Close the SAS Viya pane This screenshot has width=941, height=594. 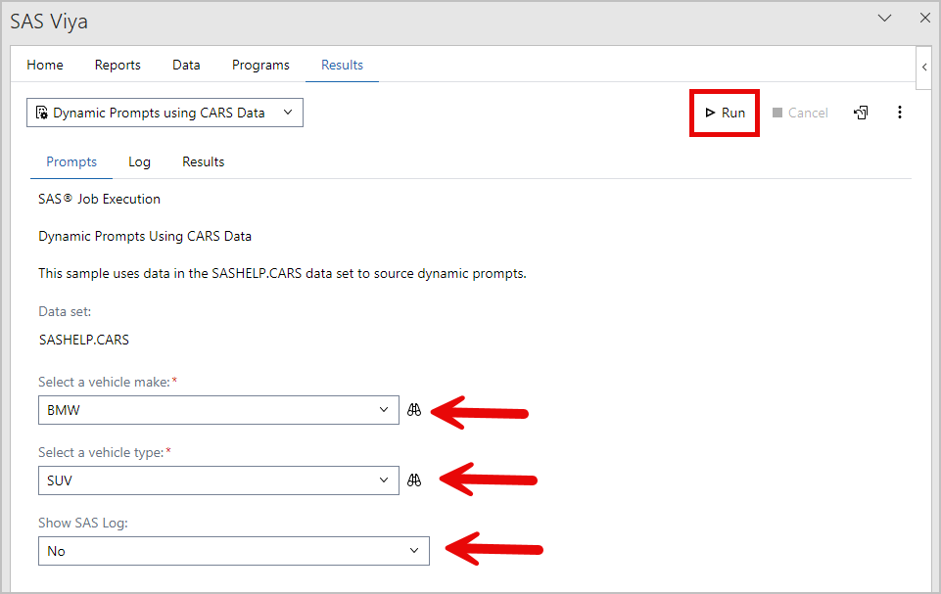click(924, 18)
